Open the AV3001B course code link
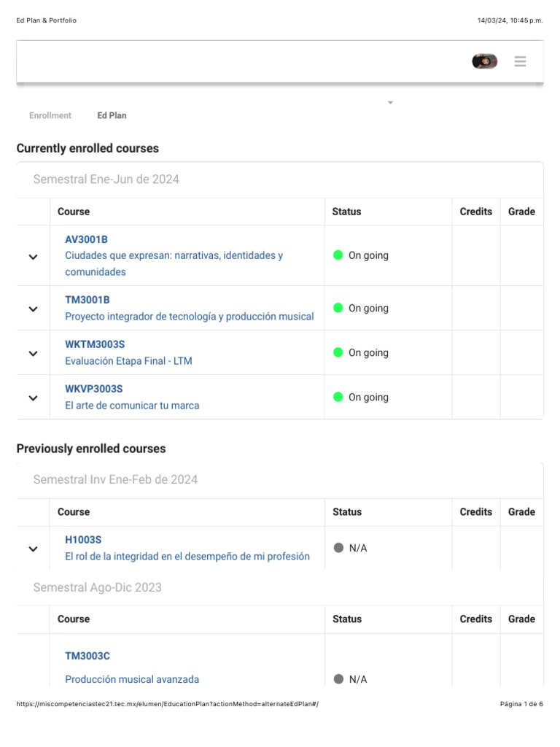This screenshot has width=560, height=747. point(86,239)
